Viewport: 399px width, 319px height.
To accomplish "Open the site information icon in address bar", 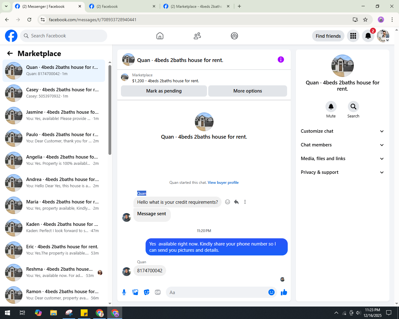I will [43, 20].
